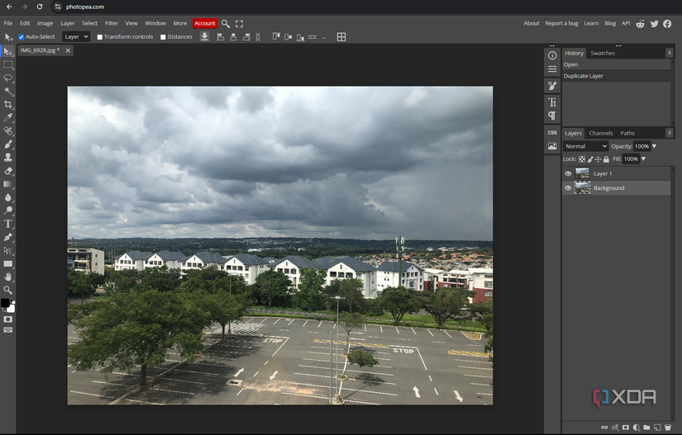The image size is (682, 435).
Task: Select the Hand tool
Action: (7, 277)
